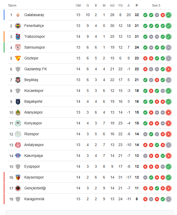
Task: Sort table by the P points column
Action: click(x=137, y=6)
